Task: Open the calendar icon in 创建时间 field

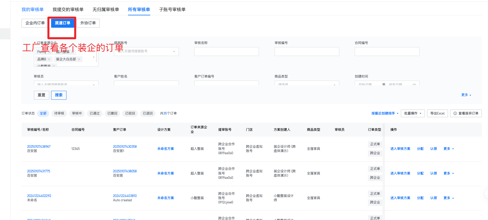Action: tap(414, 84)
